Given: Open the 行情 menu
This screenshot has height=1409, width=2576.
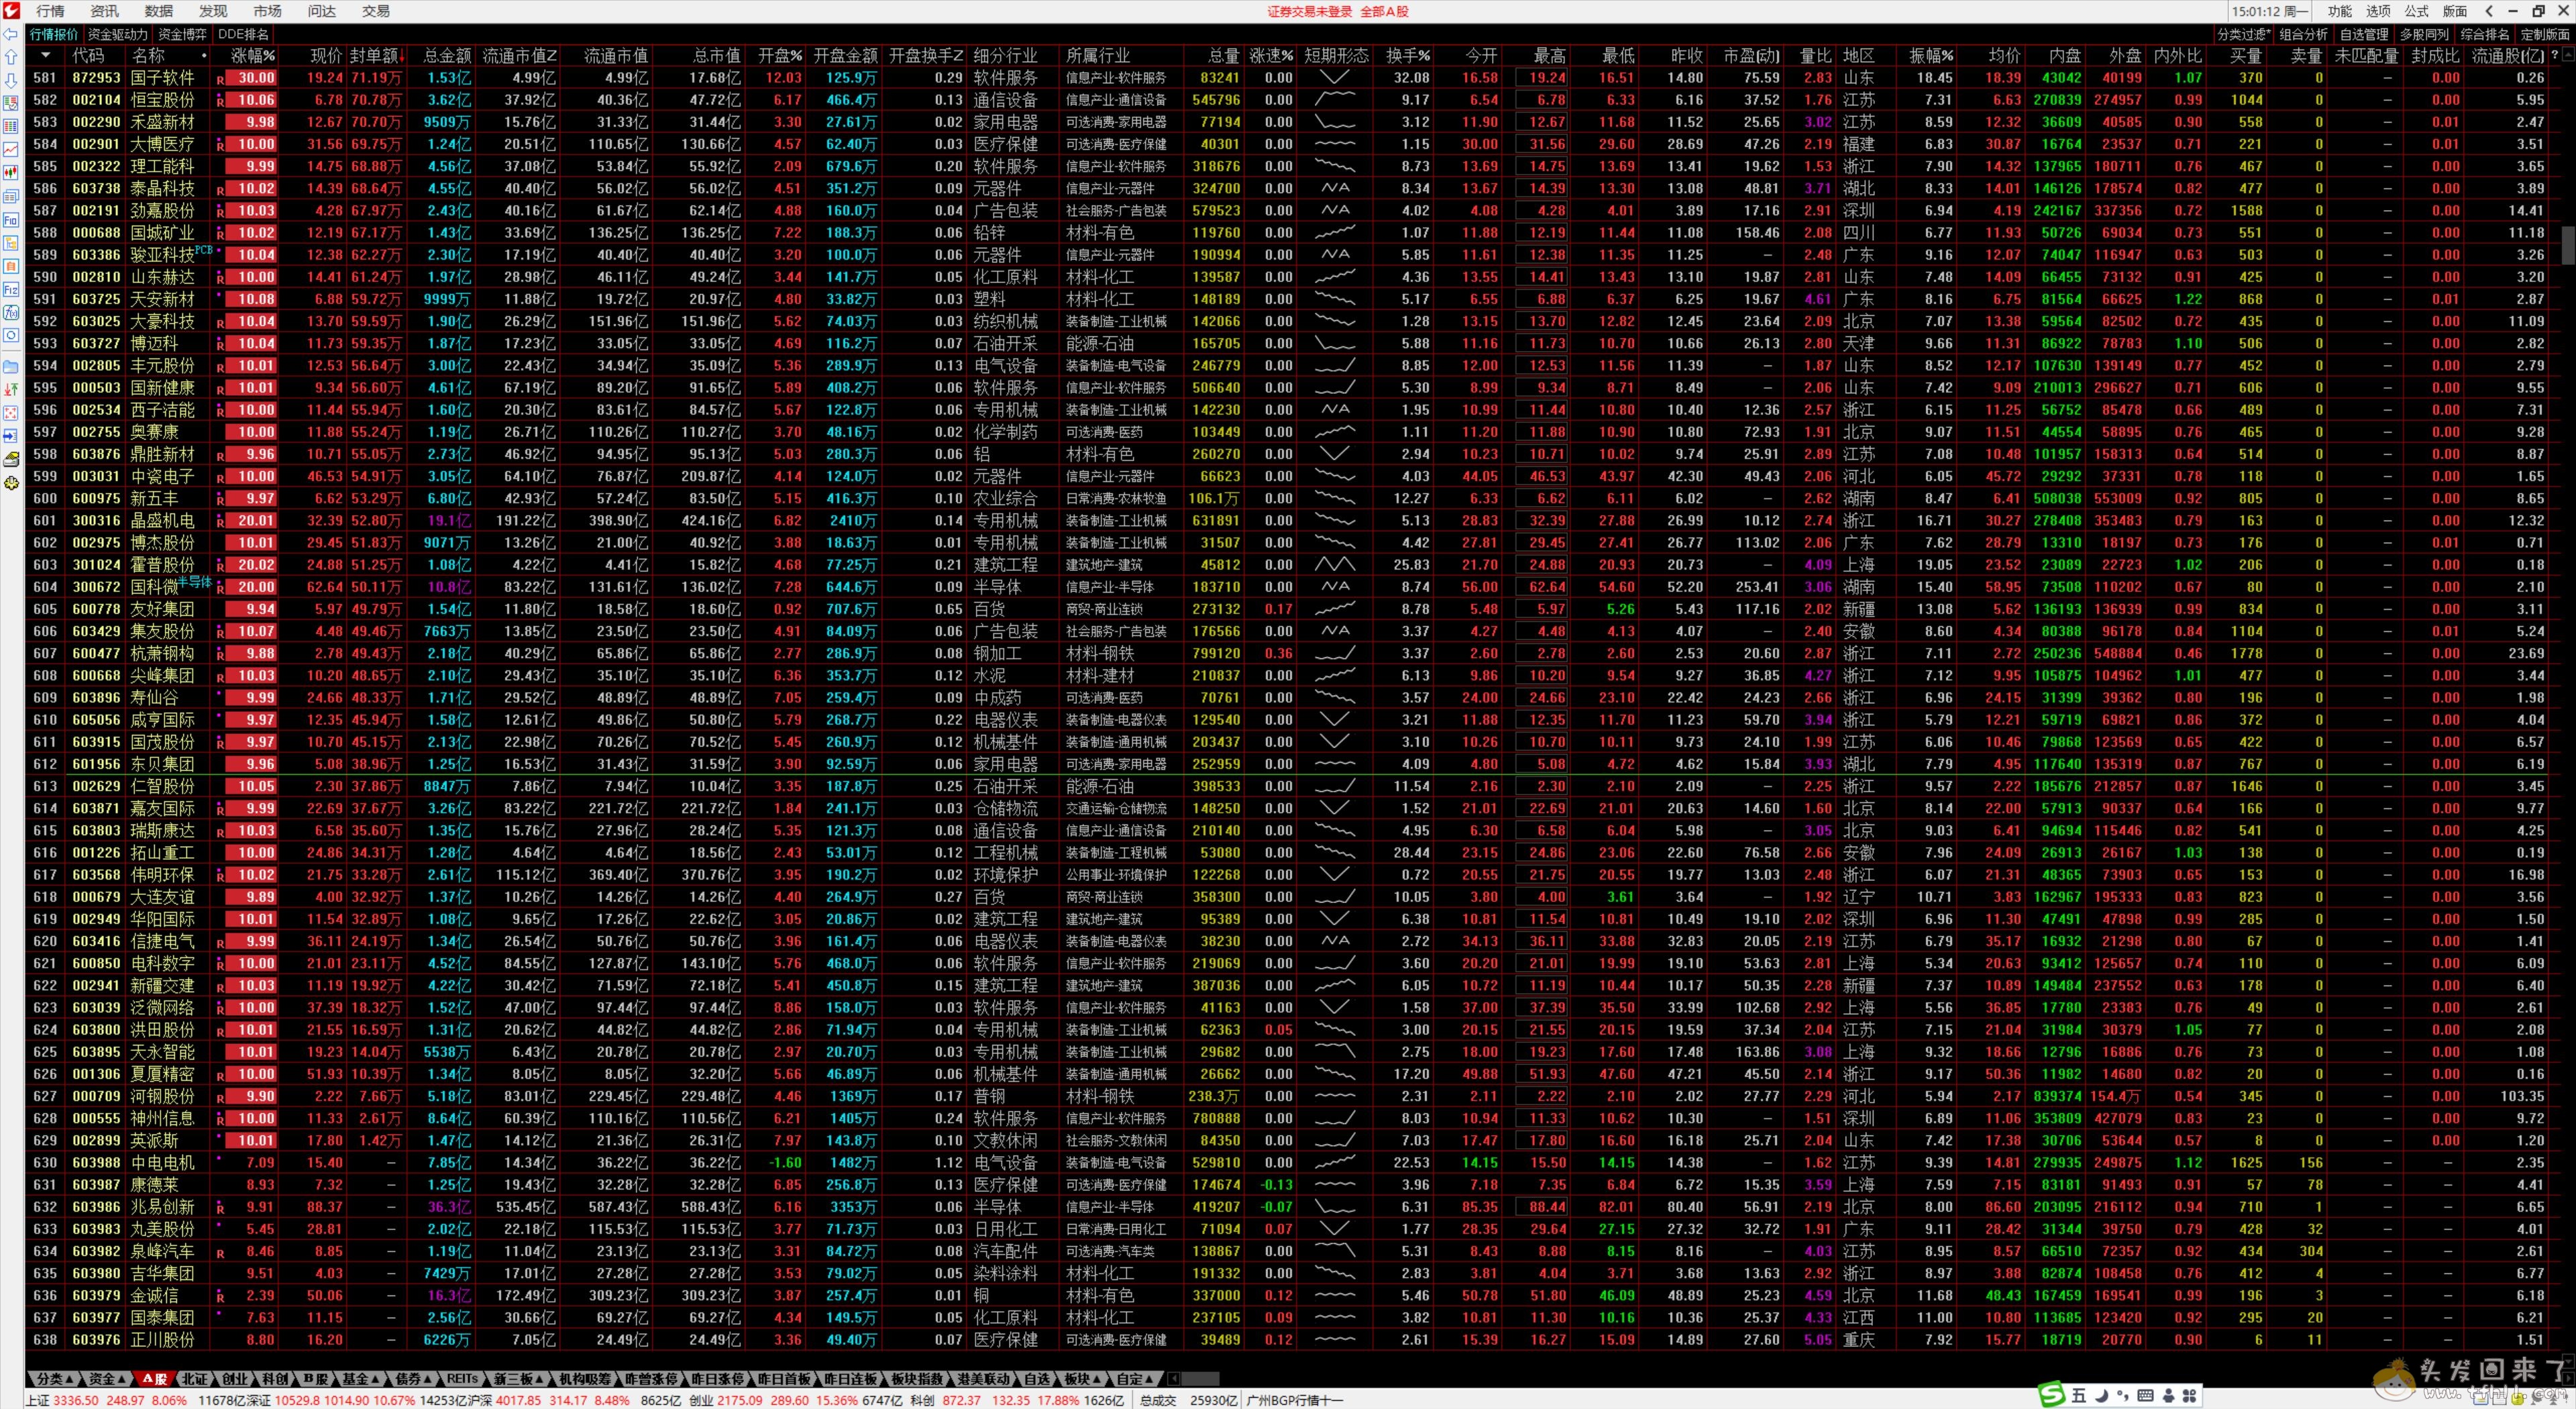Looking at the screenshot, I should click(x=50, y=11).
